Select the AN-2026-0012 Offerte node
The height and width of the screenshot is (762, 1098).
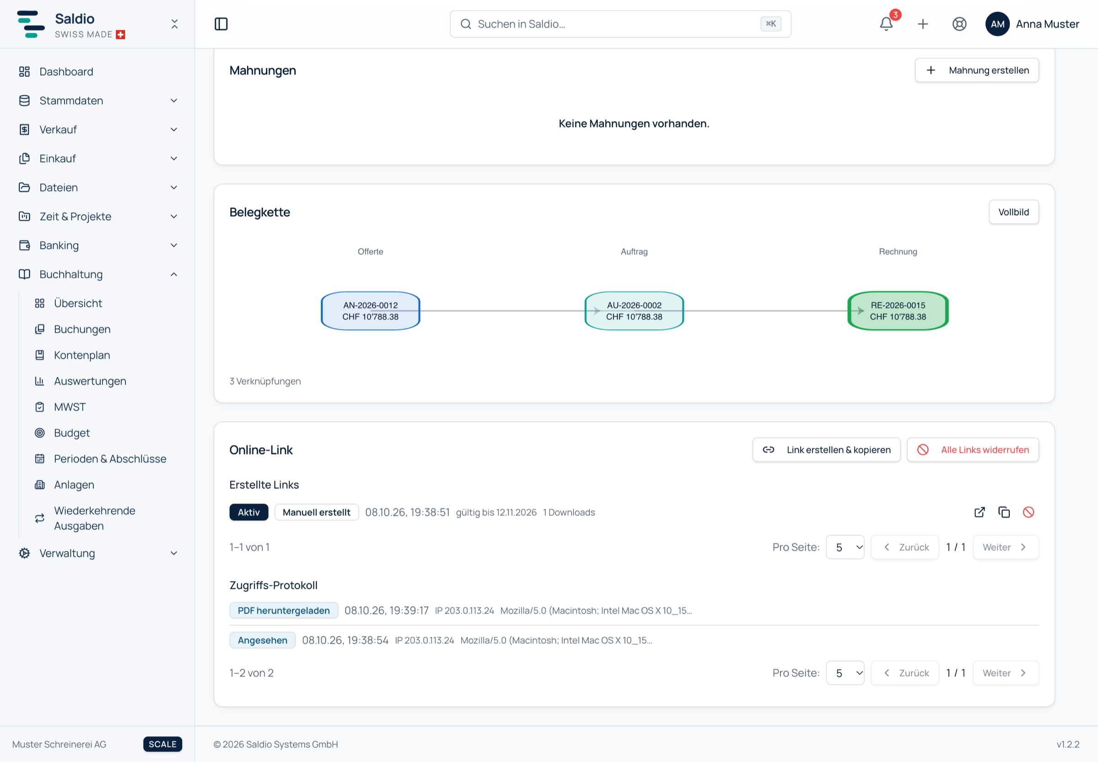pyautogui.click(x=370, y=311)
